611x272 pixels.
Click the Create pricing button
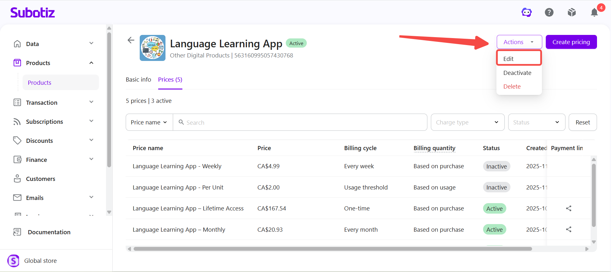coord(571,42)
